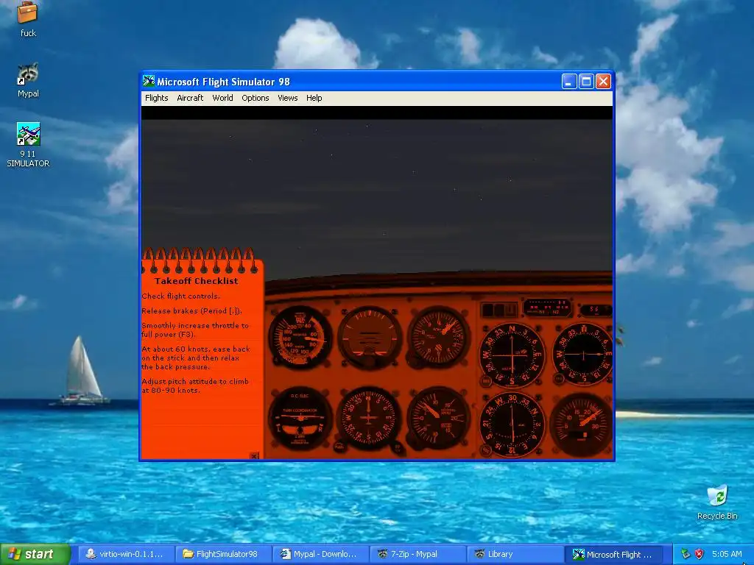The image size is (754, 565).
Task: Click the Flight Simulator title bar icon
Action: coord(149,81)
